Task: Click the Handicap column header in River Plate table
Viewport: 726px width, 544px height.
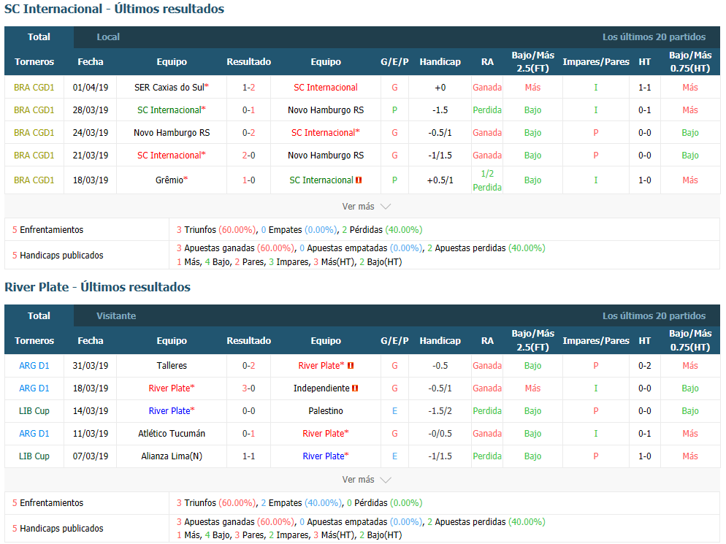Action: (440, 341)
